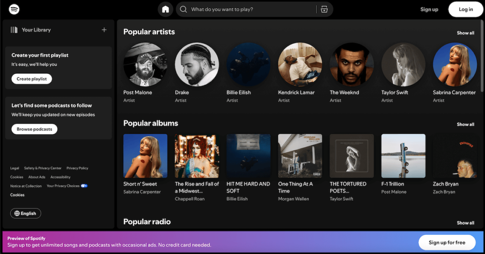Open Billie Eilish artist thumbnail
485x254 pixels.
248,65
